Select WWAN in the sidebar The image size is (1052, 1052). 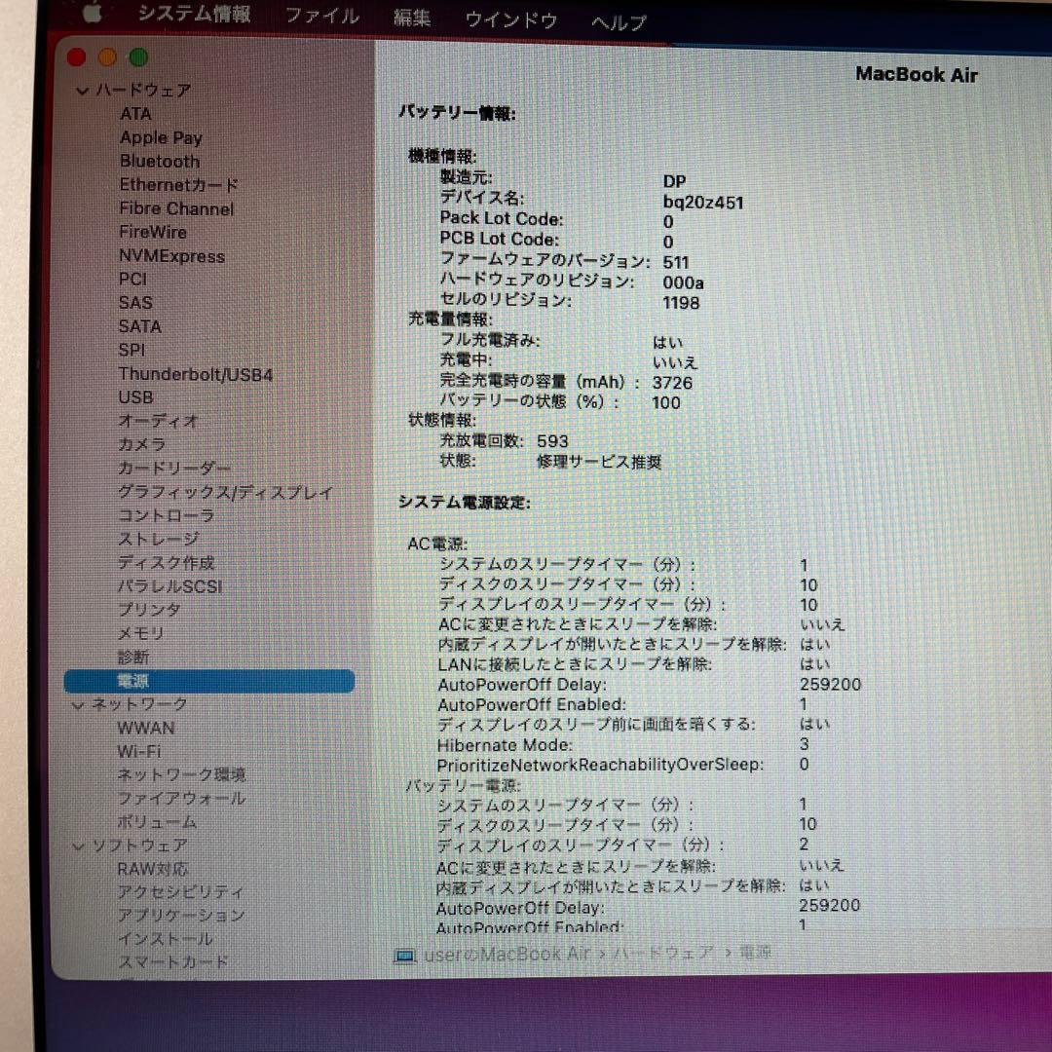point(146,729)
